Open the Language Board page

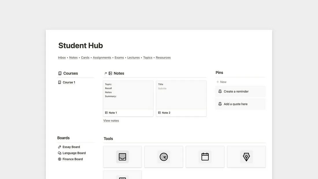tap(74, 153)
